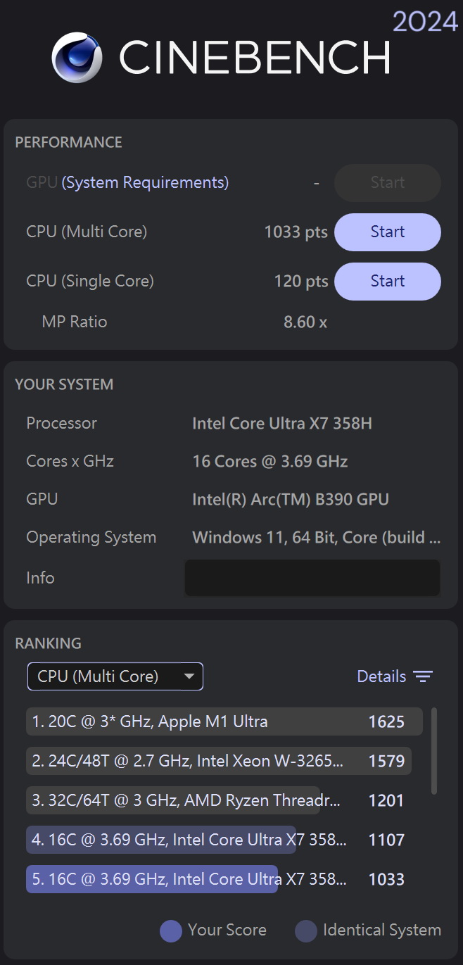Select the Apple M1 Ultra ranking entry
The height and width of the screenshot is (965, 463).
(x=224, y=721)
